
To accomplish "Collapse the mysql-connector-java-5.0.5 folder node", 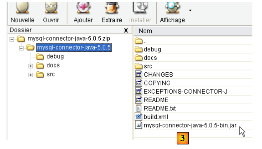I will coord(22,48).
